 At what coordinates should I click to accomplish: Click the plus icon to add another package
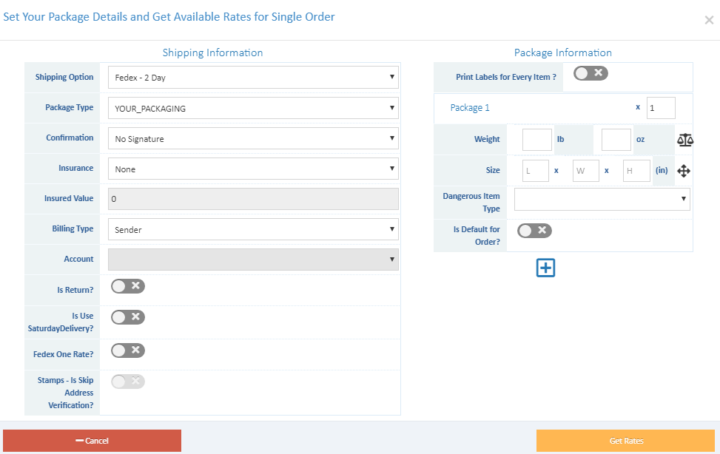point(545,268)
